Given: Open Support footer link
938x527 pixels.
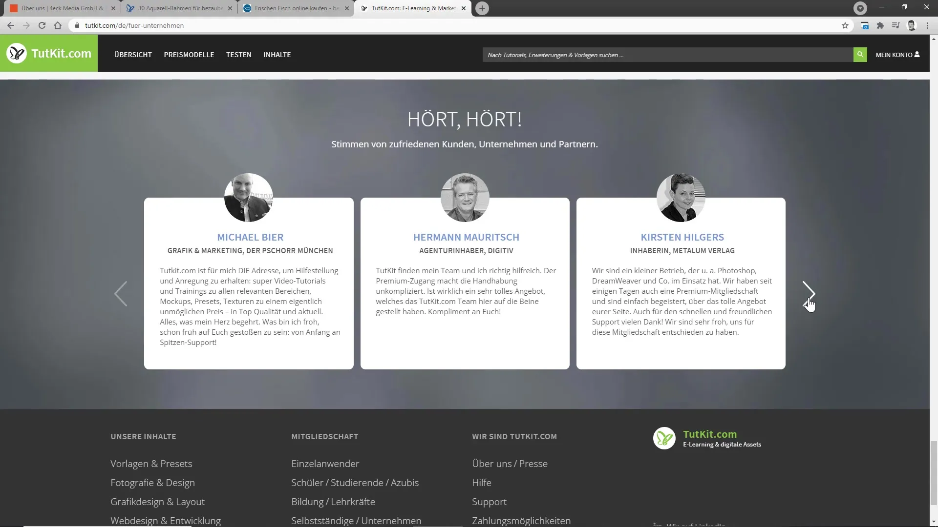Looking at the screenshot, I should 489,502.
